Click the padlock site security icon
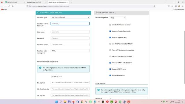185x104 pixels. point(30,6)
